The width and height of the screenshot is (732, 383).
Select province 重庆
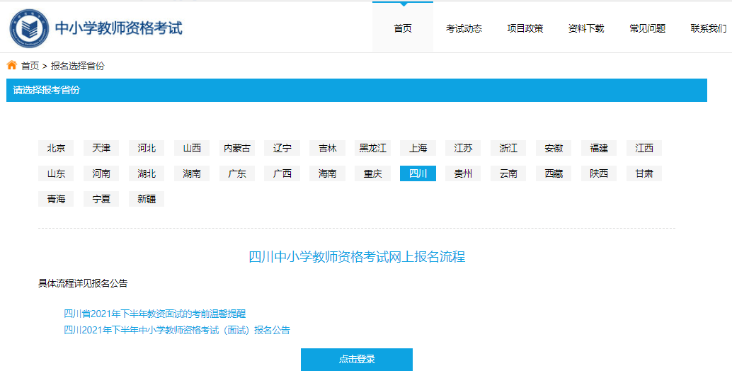[373, 173]
